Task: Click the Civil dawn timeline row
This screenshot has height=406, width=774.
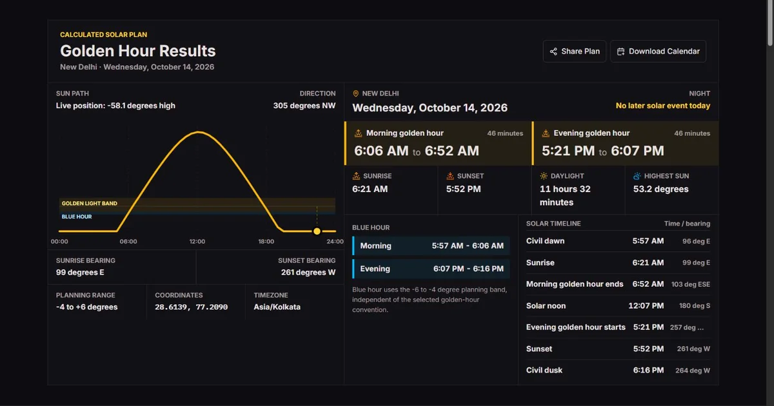Action: (618, 241)
